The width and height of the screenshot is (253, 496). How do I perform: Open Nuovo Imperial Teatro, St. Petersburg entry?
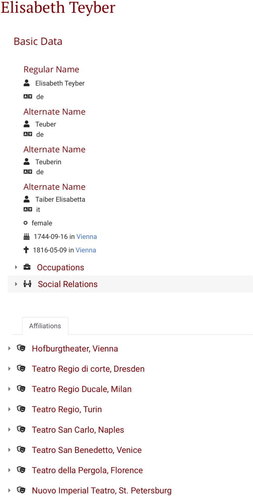(x=102, y=490)
